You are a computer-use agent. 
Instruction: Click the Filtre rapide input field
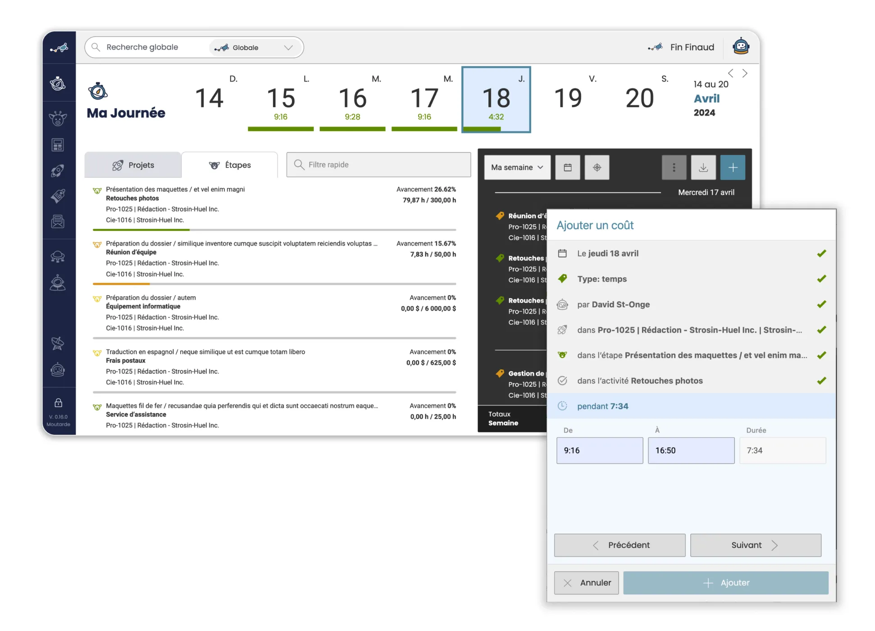(x=378, y=165)
